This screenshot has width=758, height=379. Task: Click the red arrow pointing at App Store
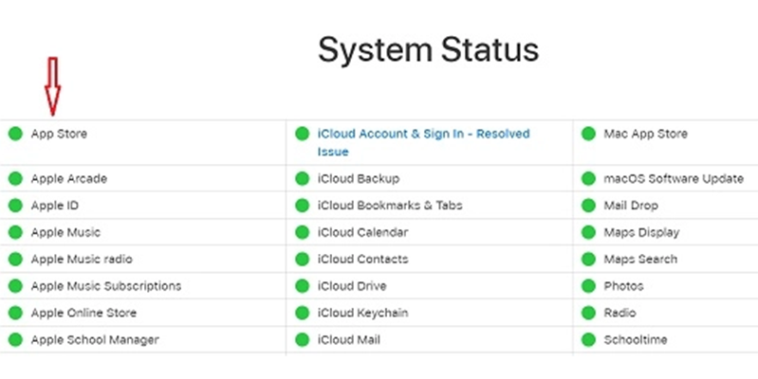(53, 83)
